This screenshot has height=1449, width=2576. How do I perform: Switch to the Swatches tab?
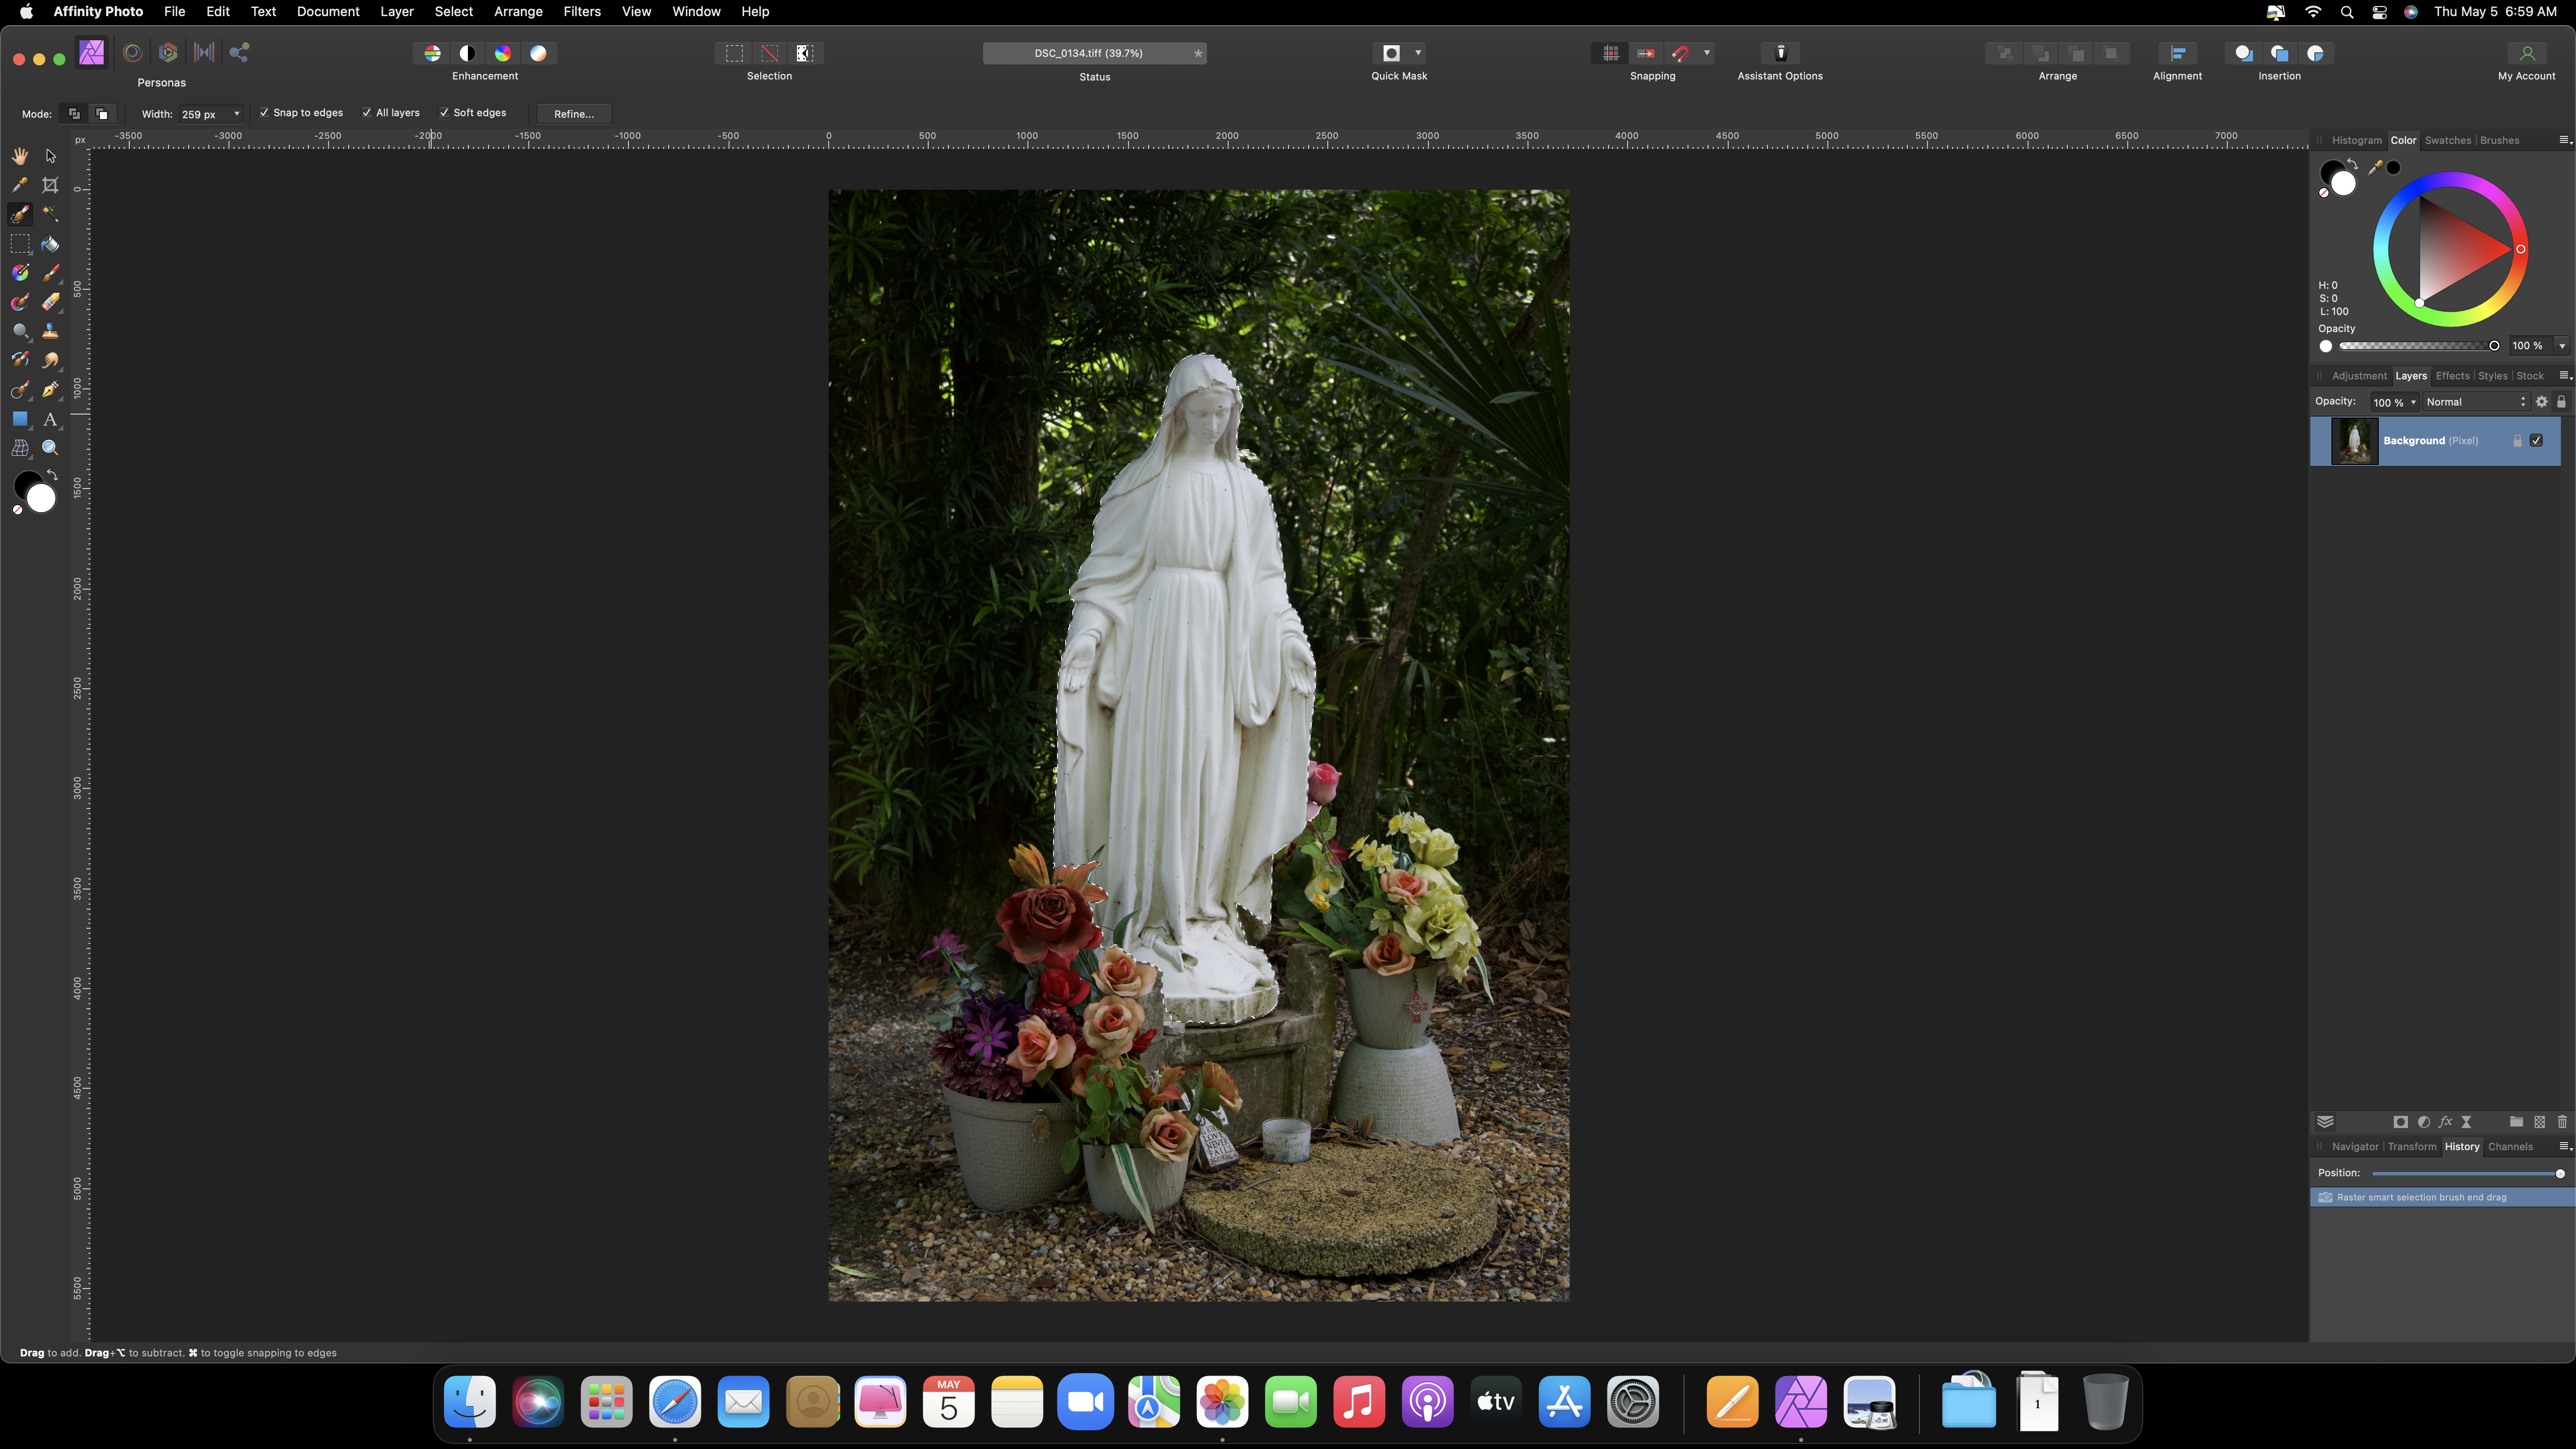(2447, 140)
